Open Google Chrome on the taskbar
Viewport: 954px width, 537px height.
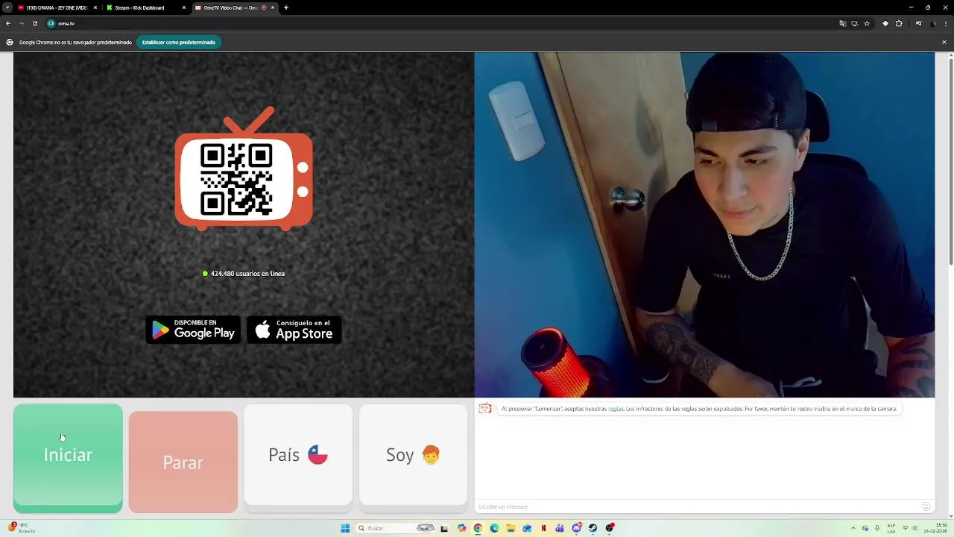click(x=478, y=528)
